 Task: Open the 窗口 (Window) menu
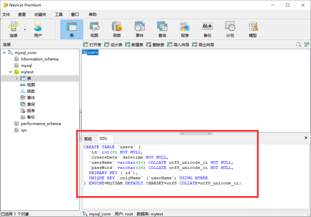tap(75, 14)
